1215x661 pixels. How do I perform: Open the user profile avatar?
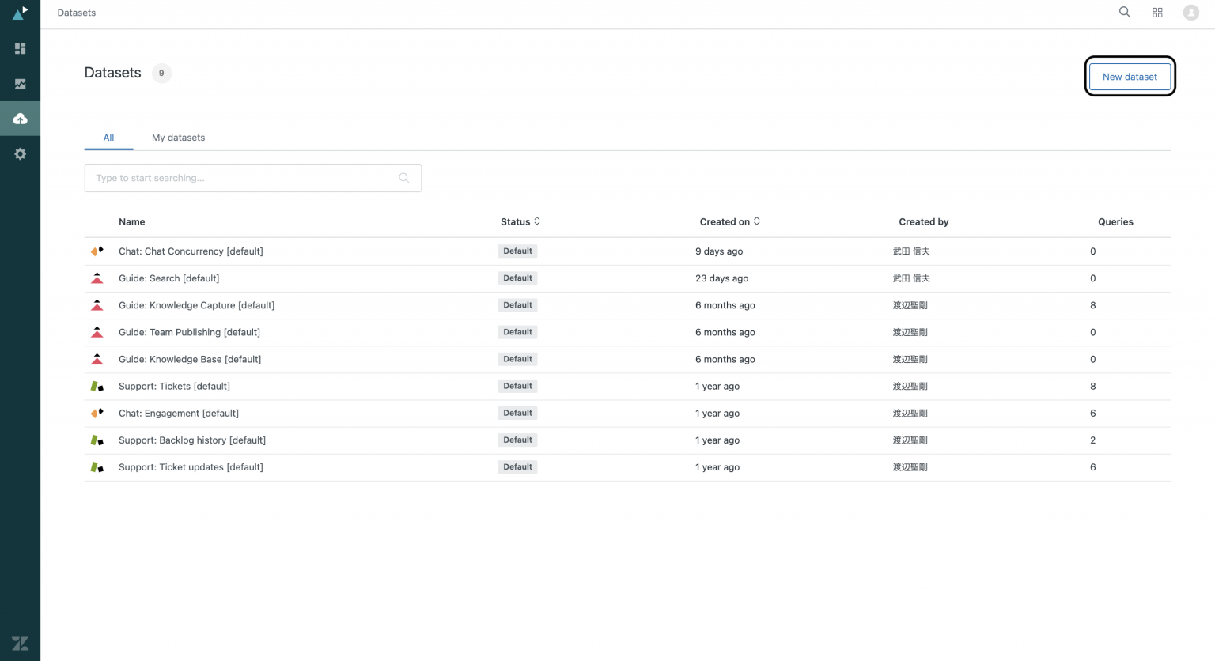(x=1191, y=13)
